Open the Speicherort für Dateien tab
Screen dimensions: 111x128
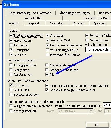[x=97, y=18]
